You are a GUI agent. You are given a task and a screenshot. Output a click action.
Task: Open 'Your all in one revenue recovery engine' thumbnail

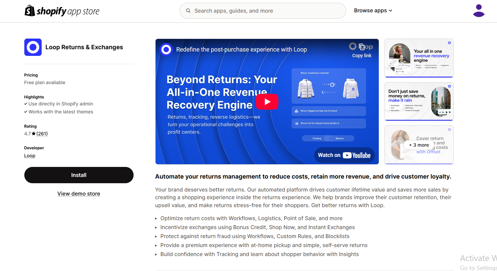pos(419,58)
